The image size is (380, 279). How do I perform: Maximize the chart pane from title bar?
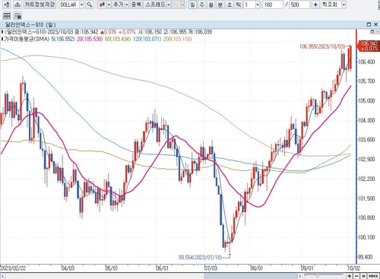point(369,24)
